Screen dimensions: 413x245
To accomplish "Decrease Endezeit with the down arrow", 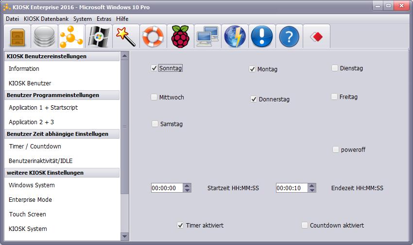I will point(312,190).
